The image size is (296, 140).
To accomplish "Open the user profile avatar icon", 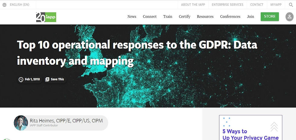I will pyautogui.click(x=289, y=17).
